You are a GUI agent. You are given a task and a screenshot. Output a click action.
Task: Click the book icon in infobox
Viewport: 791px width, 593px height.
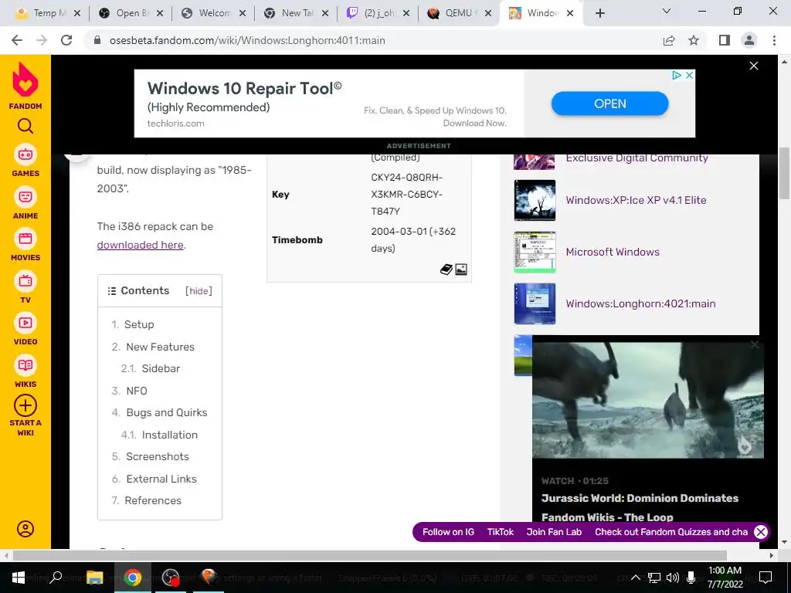pyautogui.click(x=446, y=269)
